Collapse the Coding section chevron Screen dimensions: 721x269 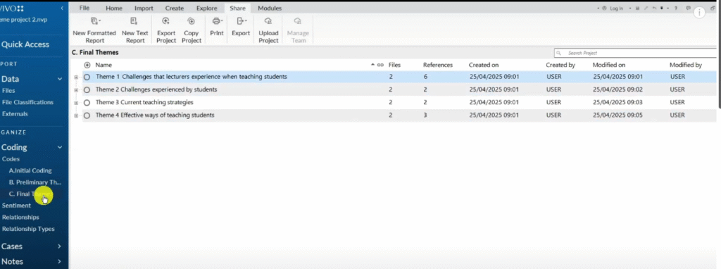[x=59, y=148]
